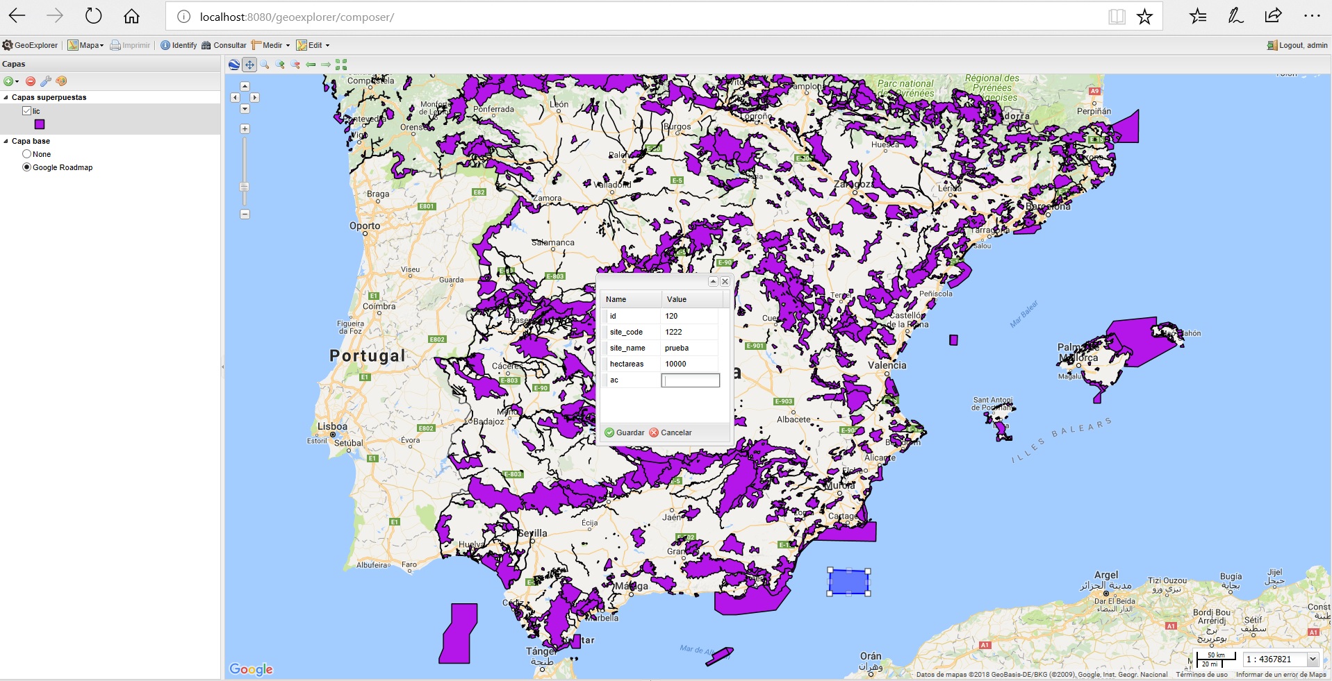Image resolution: width=1332 pixels, height=681 pixels.
Task: Collapse the Capas superpuestas tree node
Action: click(6, 98)
